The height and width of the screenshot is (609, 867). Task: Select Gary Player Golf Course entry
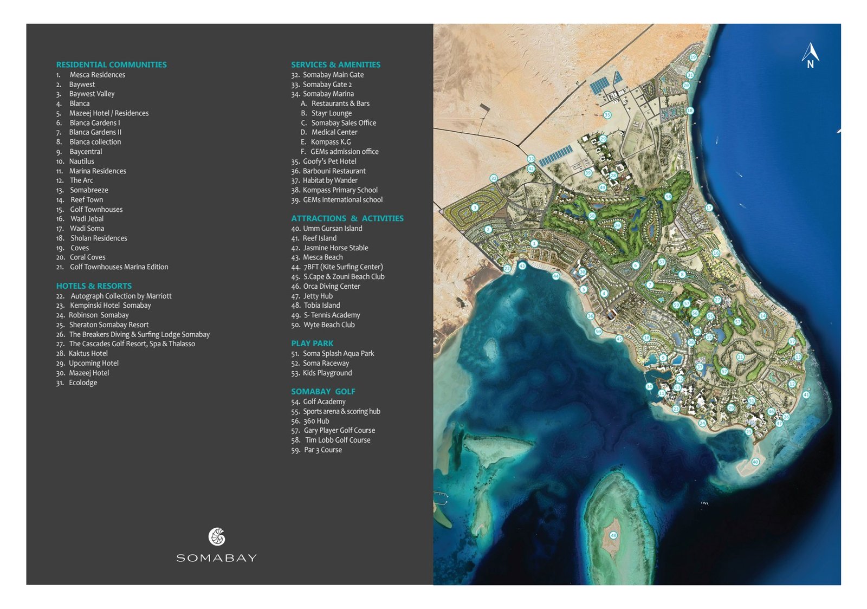[333, 430]
